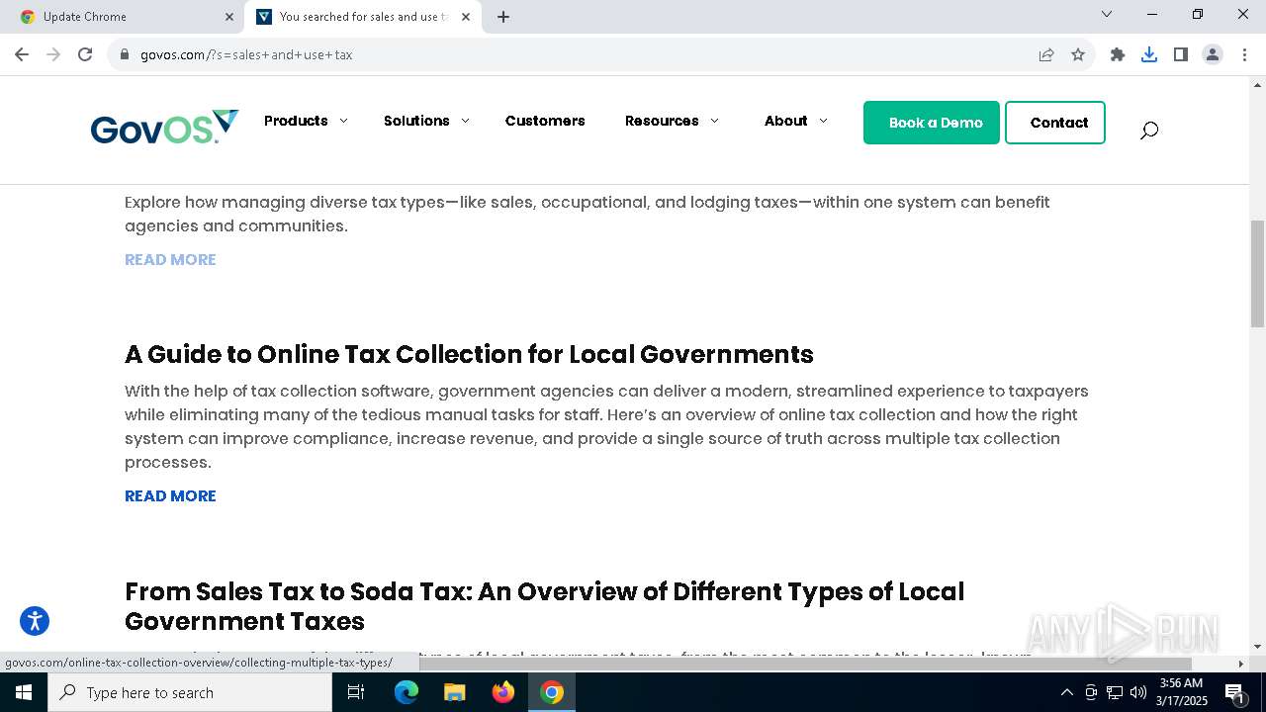Go to the Customers page

coord(545,121)
